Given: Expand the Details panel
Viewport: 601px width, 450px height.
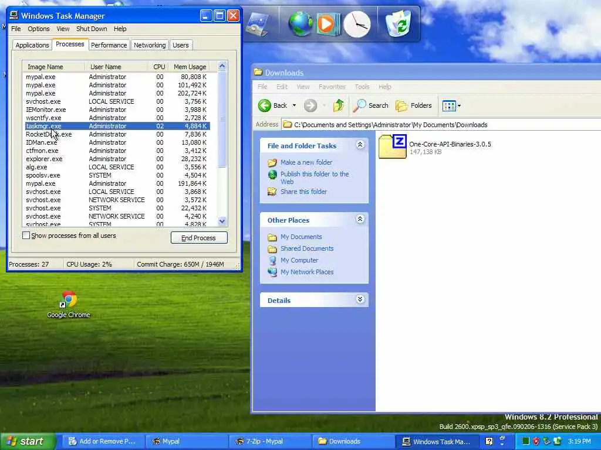Looking at the screenshot, I should click(360, 299).
